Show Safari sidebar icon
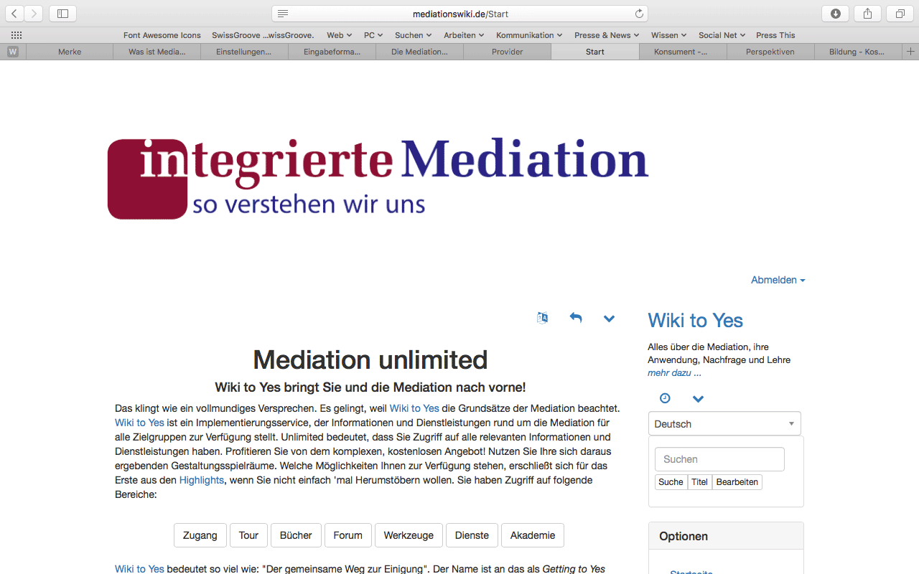The image size is (919, 574). pos(62,14)
